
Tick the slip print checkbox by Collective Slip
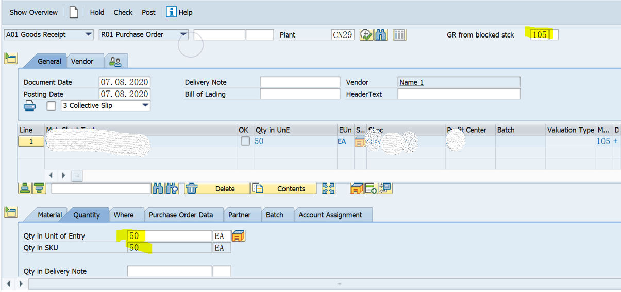pyautogui.click(x=51, y=106)
